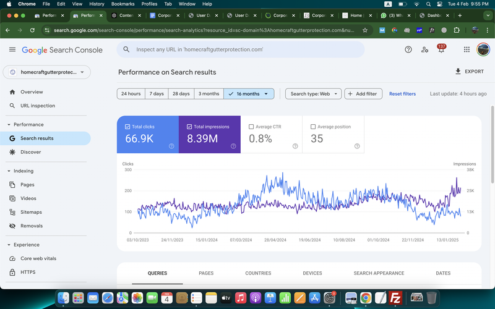
Task: Click the Reset filters link
Action: coord(403,94)
